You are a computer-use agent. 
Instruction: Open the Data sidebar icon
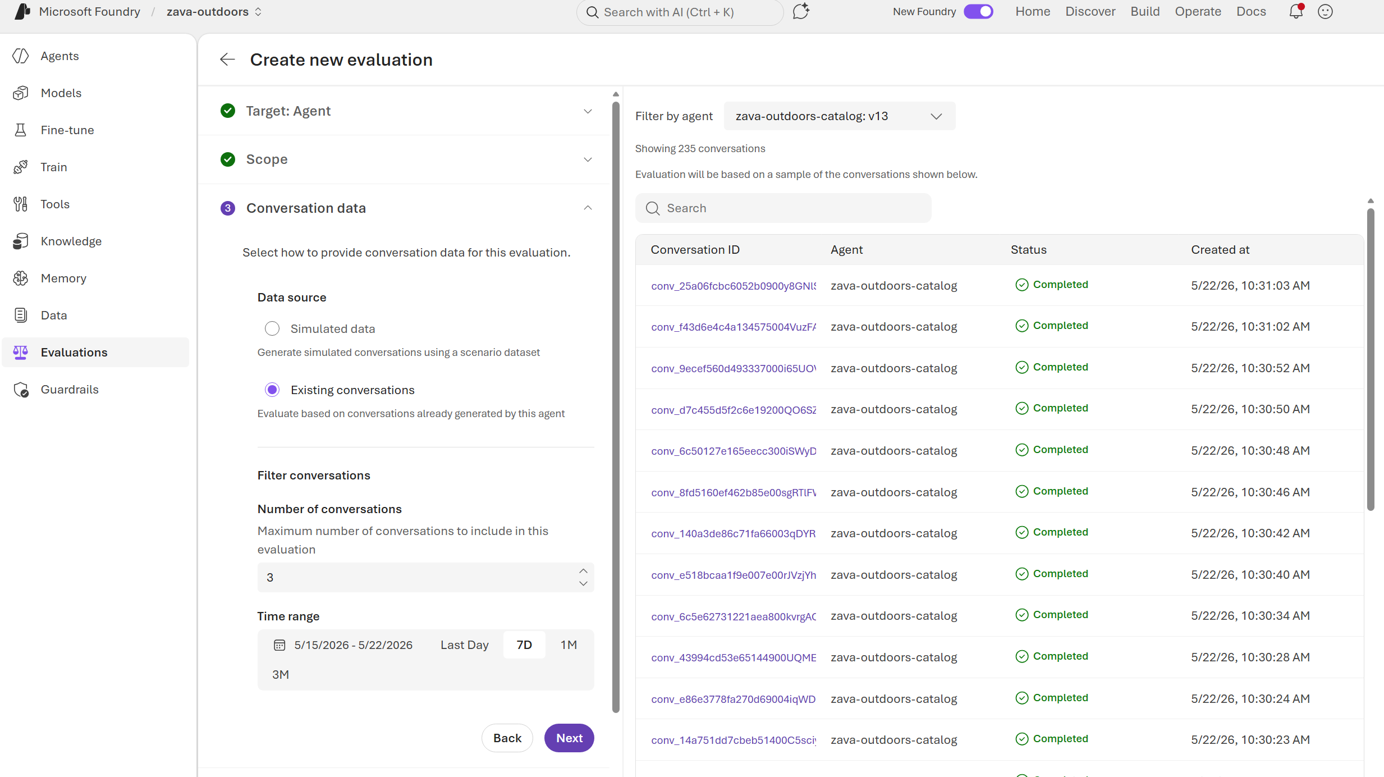coord(21,315)
